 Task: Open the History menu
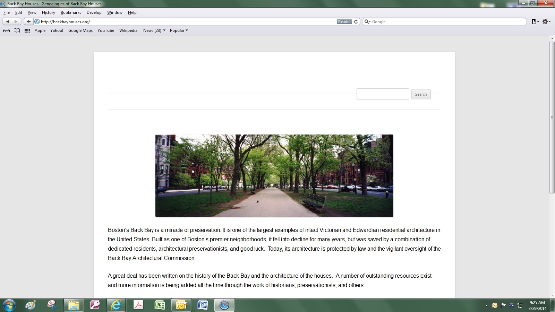point(49,12)
